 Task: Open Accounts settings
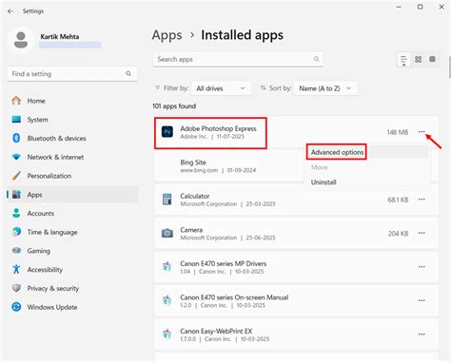72,213
